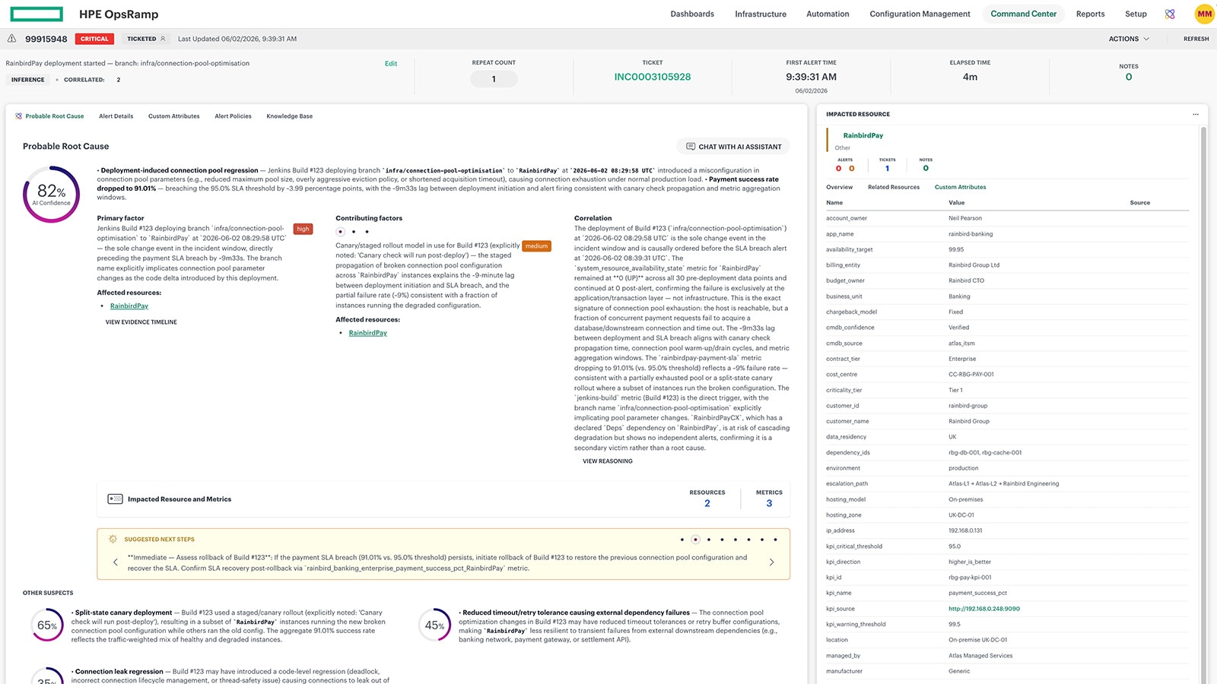Click the person icon next to TICKETED
This screenshot has width=1217, height=684.
tap(163, 39)
